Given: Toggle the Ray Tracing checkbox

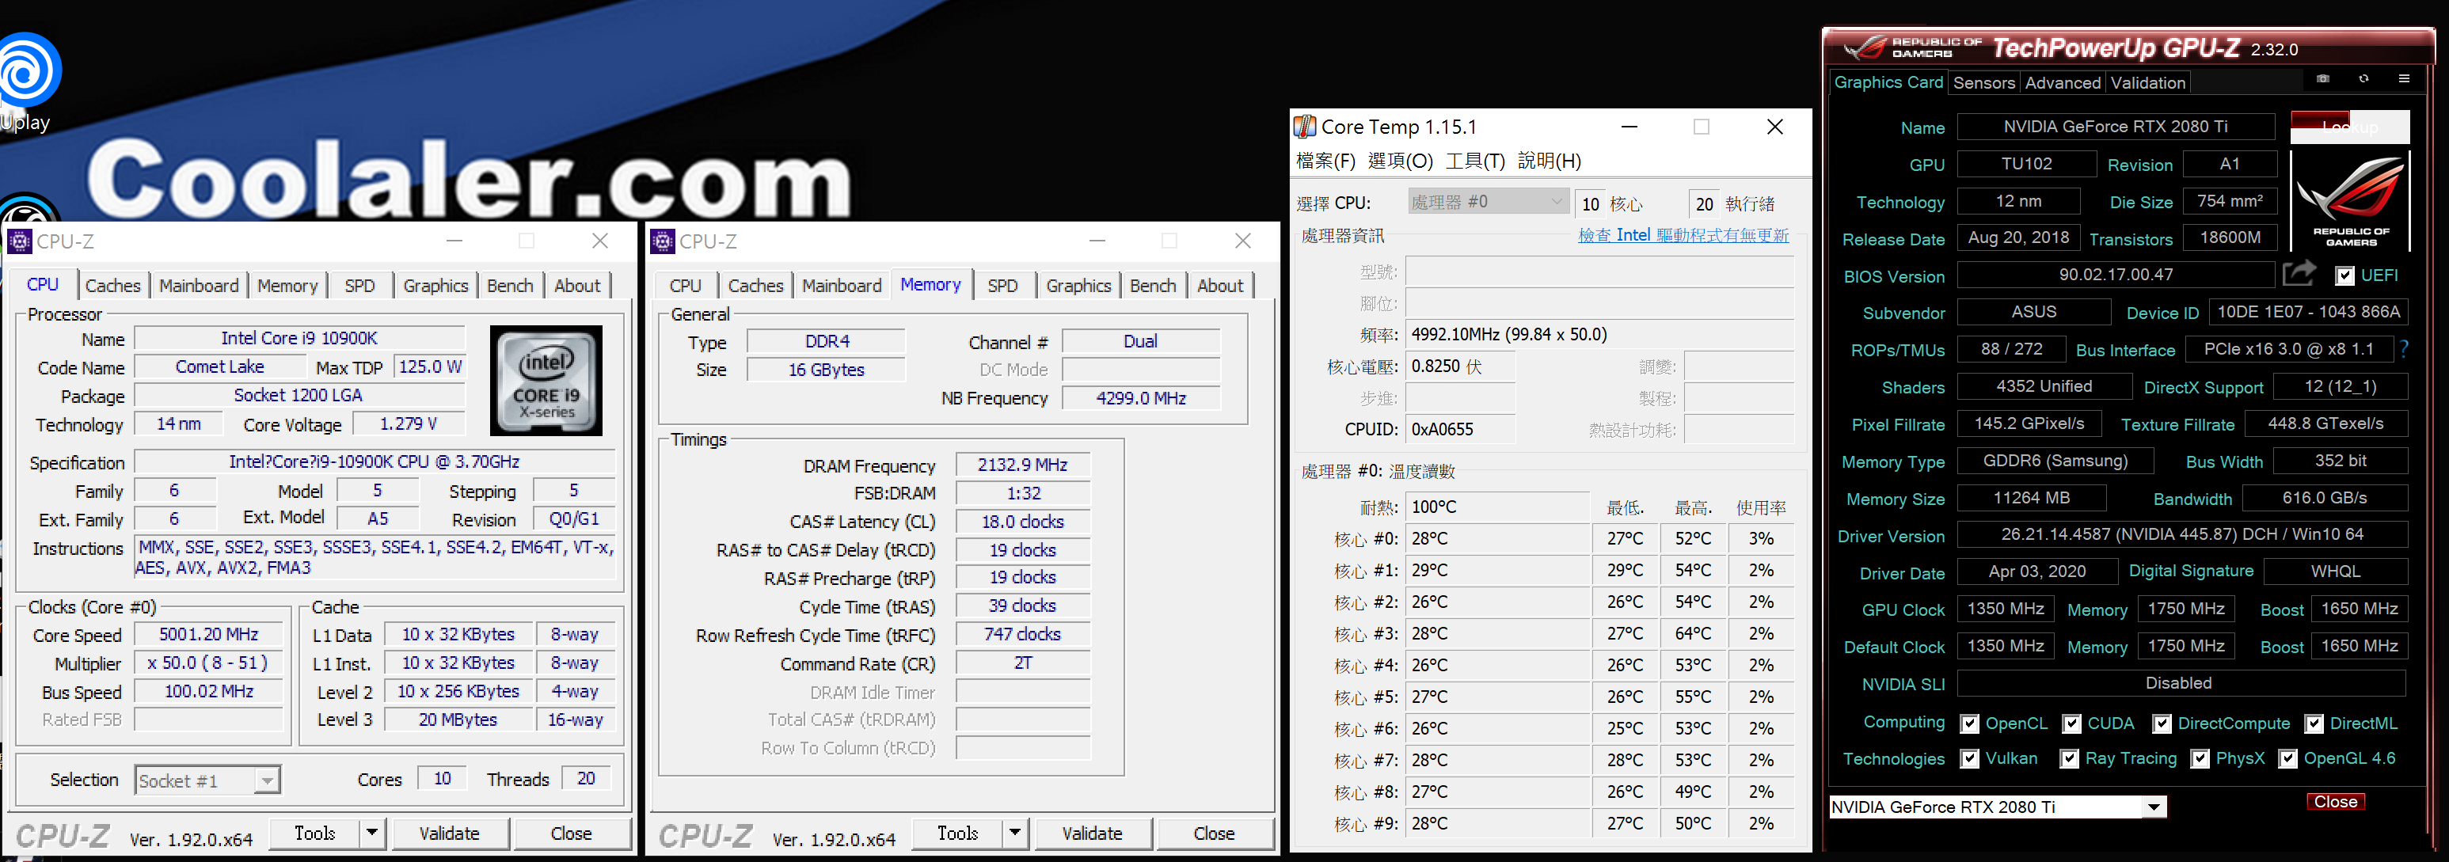Looking at the screenshot, I should [x=2069, y=758].
